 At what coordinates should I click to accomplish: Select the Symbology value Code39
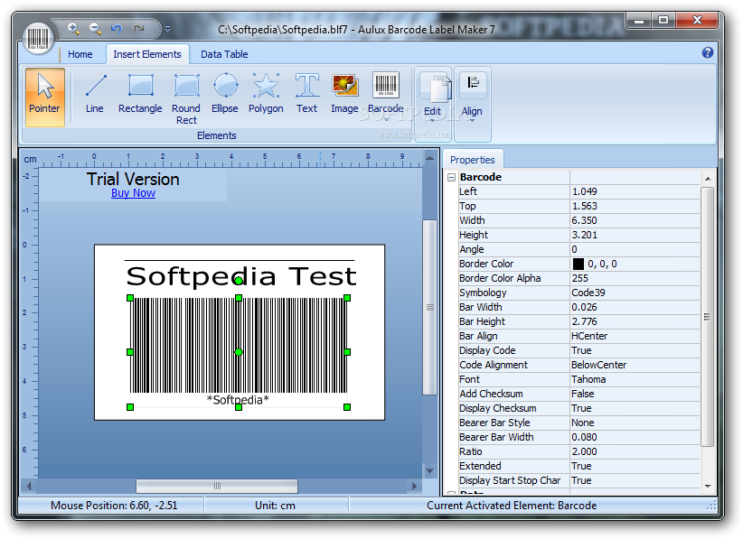[x=635, y=293]
